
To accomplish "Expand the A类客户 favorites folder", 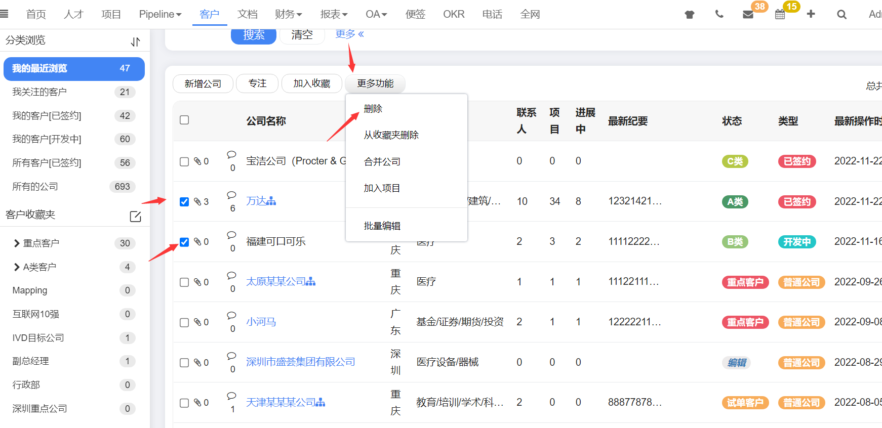I will tap(17, 267).
